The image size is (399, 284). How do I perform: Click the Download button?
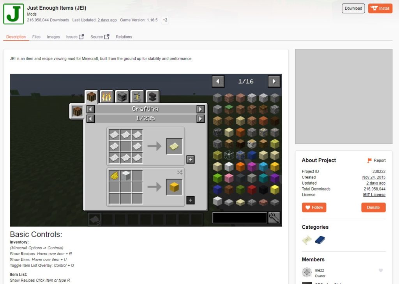coord(353,9)
